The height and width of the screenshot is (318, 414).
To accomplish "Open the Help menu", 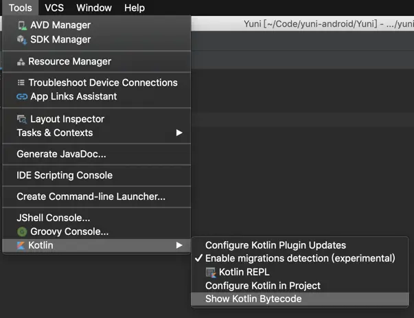I will point(135,8).
